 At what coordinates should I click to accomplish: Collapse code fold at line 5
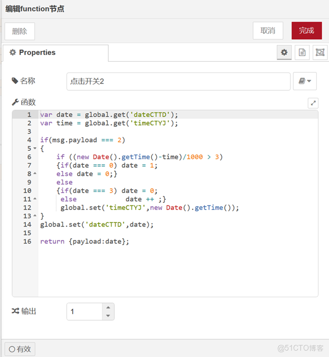tap(35, 148)
